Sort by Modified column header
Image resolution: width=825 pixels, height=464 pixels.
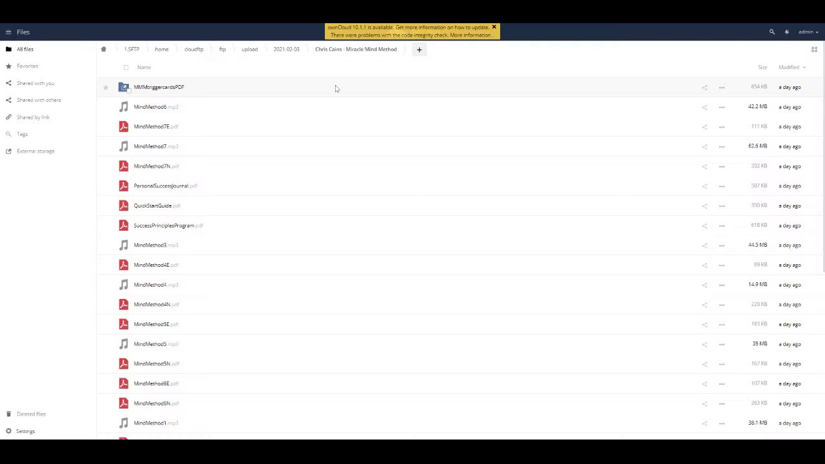(x=791, y=67)
